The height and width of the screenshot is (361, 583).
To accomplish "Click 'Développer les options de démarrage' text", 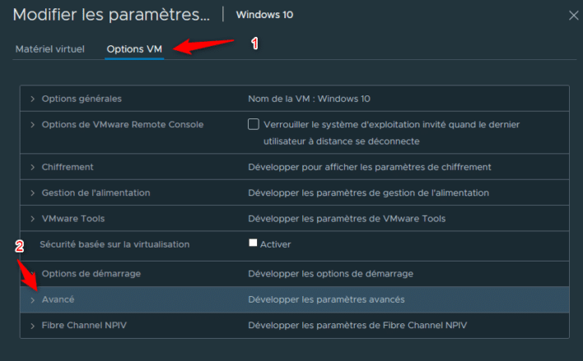I will [330, 273].
